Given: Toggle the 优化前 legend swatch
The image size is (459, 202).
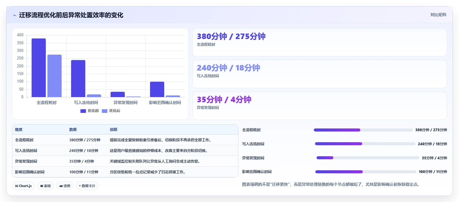Looking at the screenshot, I should [x=83, y=111].
